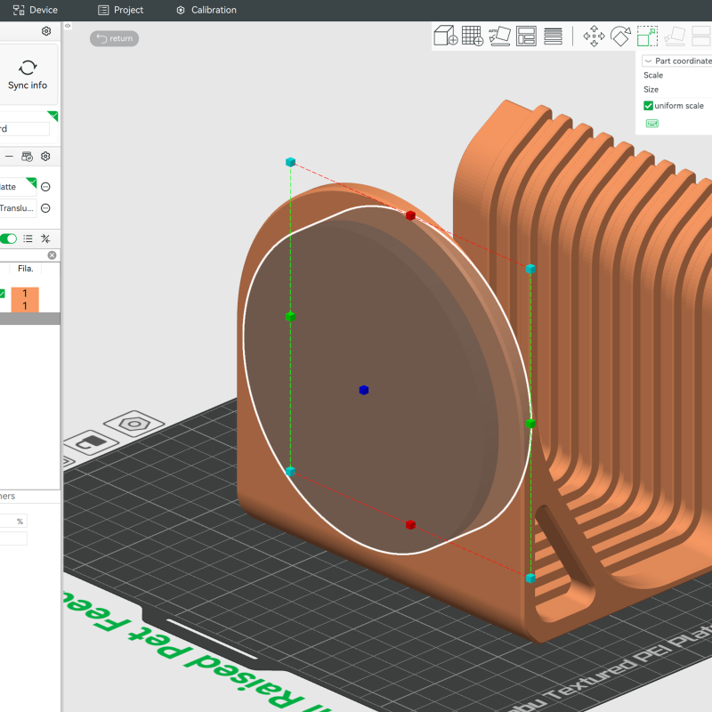Click the green keyboard shortcuts icon

click(651, 123)
